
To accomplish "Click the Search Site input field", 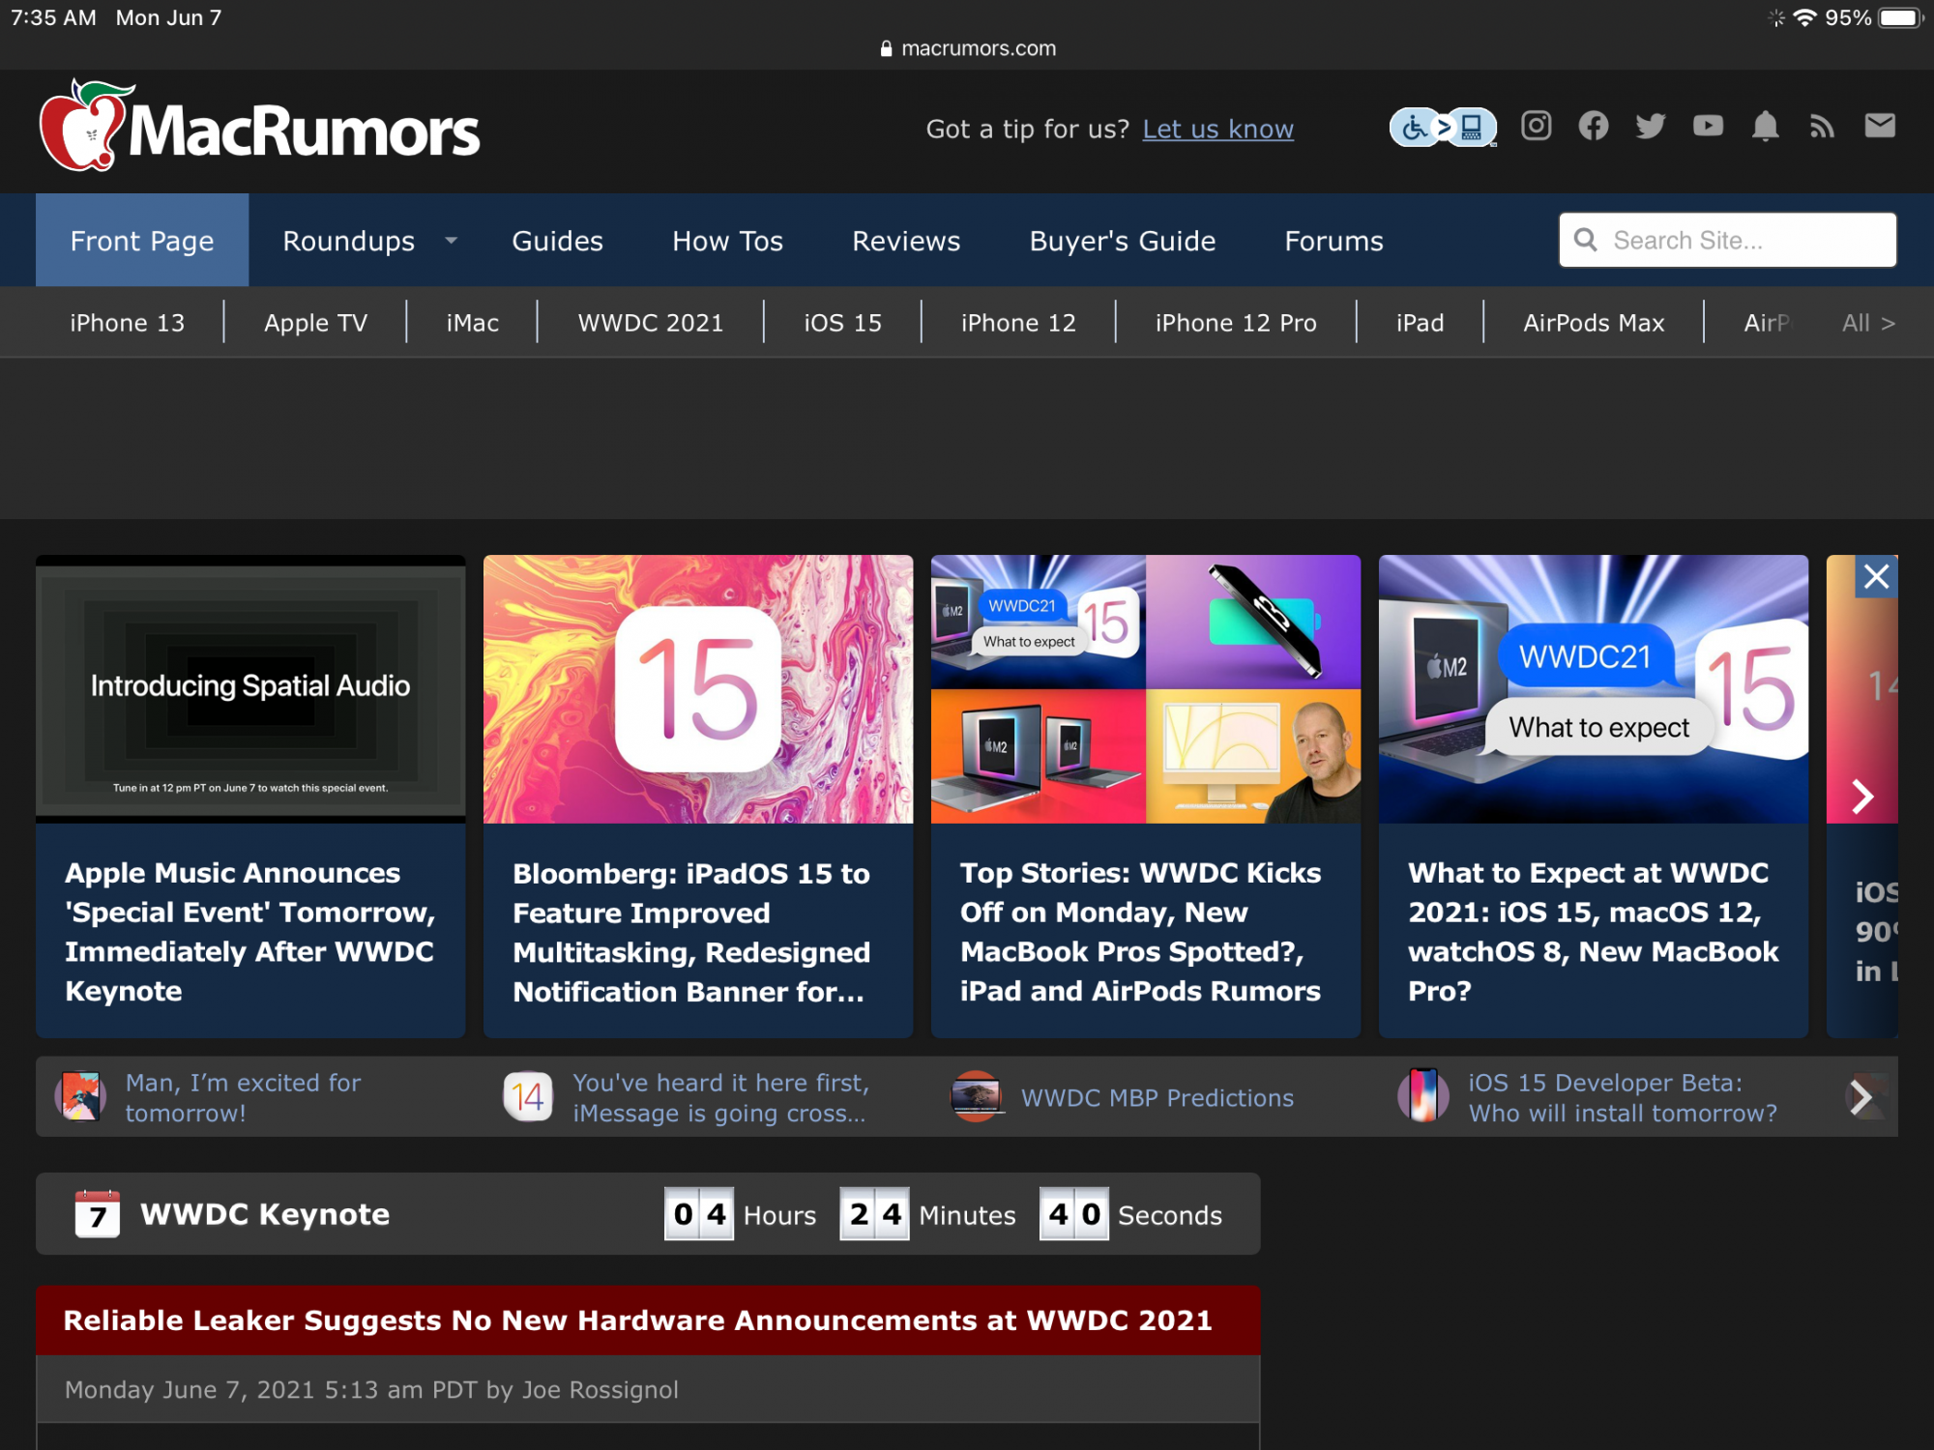I will tap(1727, 240).
